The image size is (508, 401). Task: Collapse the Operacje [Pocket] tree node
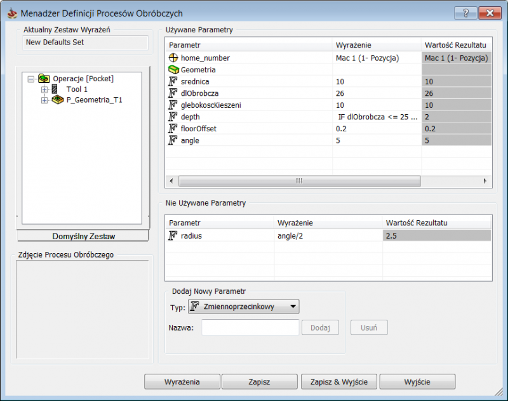coord(30,79)
